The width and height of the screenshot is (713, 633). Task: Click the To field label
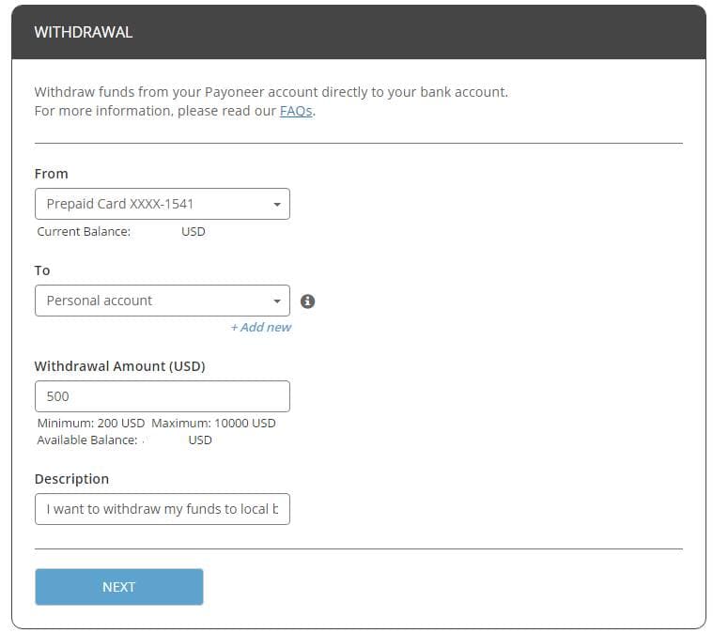coord(42,270)
